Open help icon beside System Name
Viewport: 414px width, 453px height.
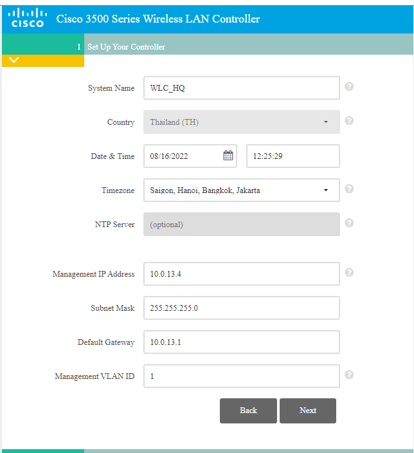(349, 86)
